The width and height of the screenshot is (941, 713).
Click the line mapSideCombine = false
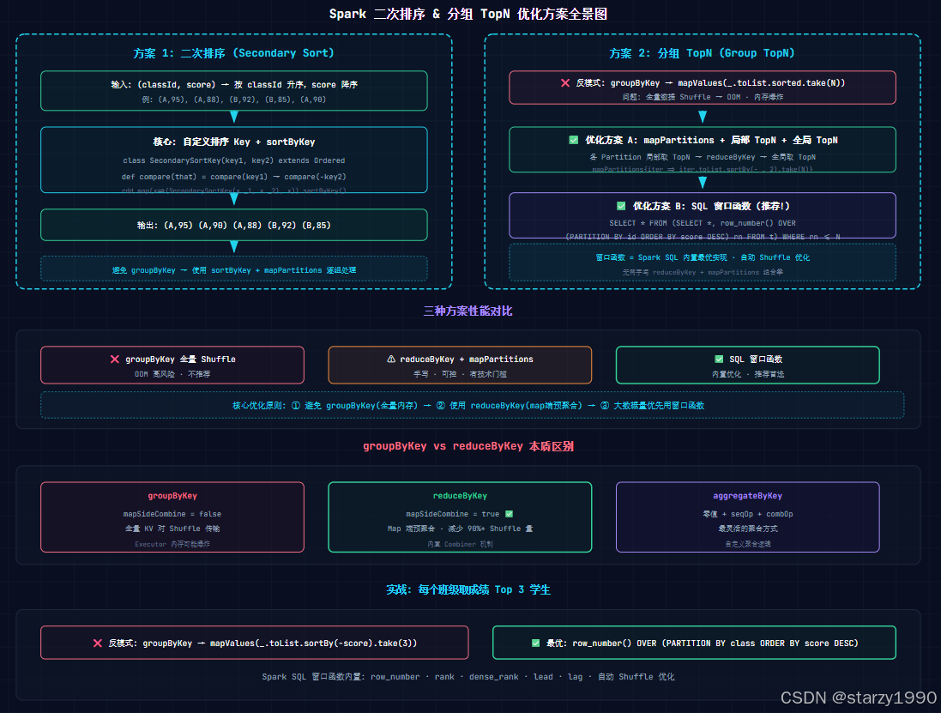172,514
